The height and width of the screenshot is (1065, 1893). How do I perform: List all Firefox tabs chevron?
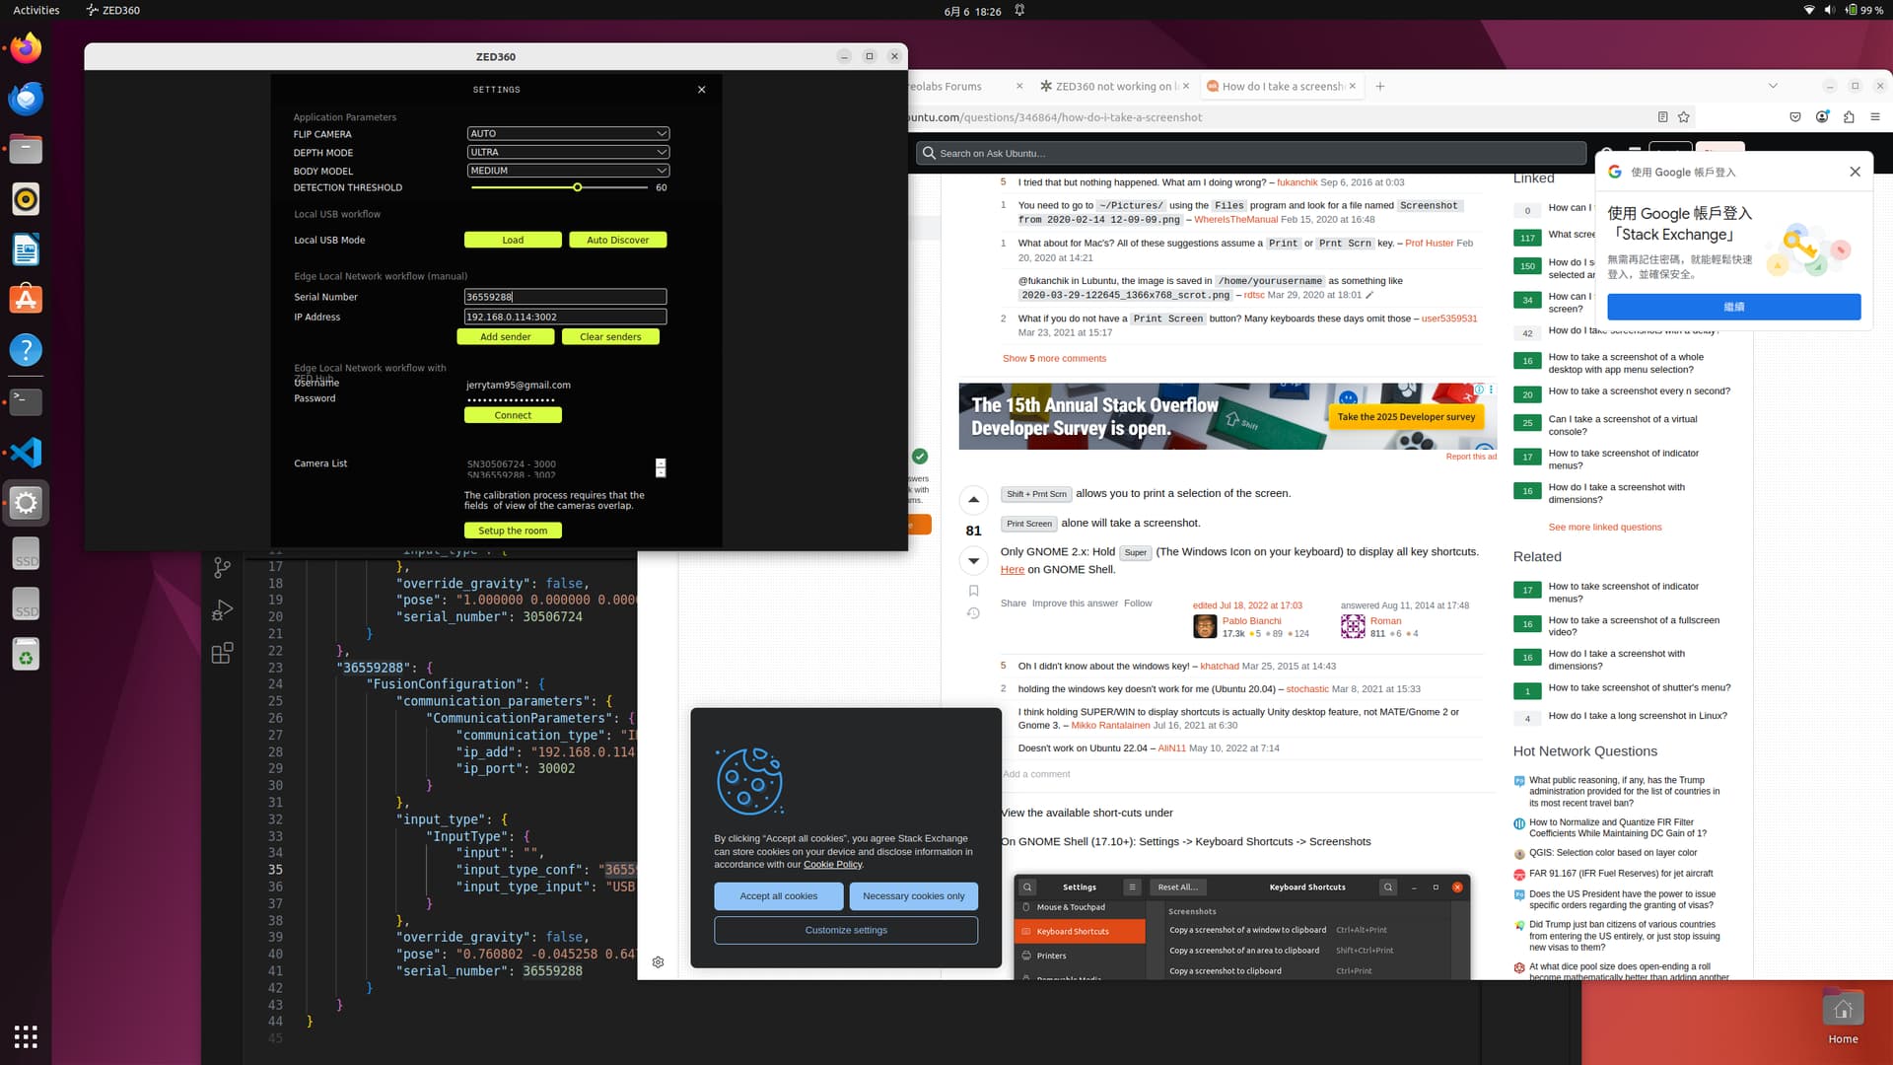[x=1773, y=87]
